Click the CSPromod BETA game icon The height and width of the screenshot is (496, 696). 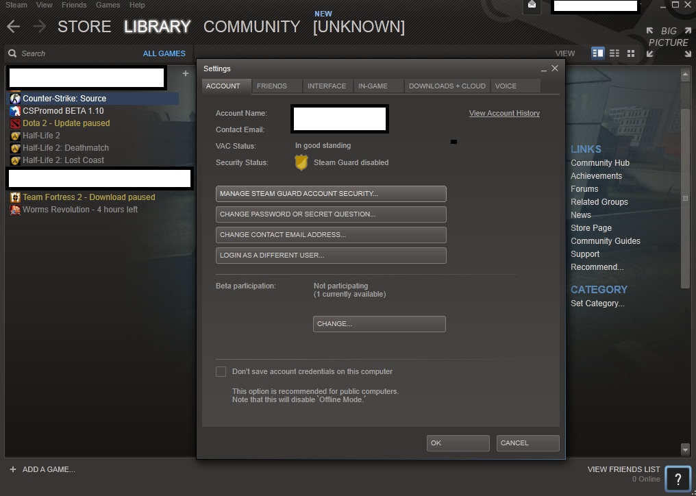15,111
